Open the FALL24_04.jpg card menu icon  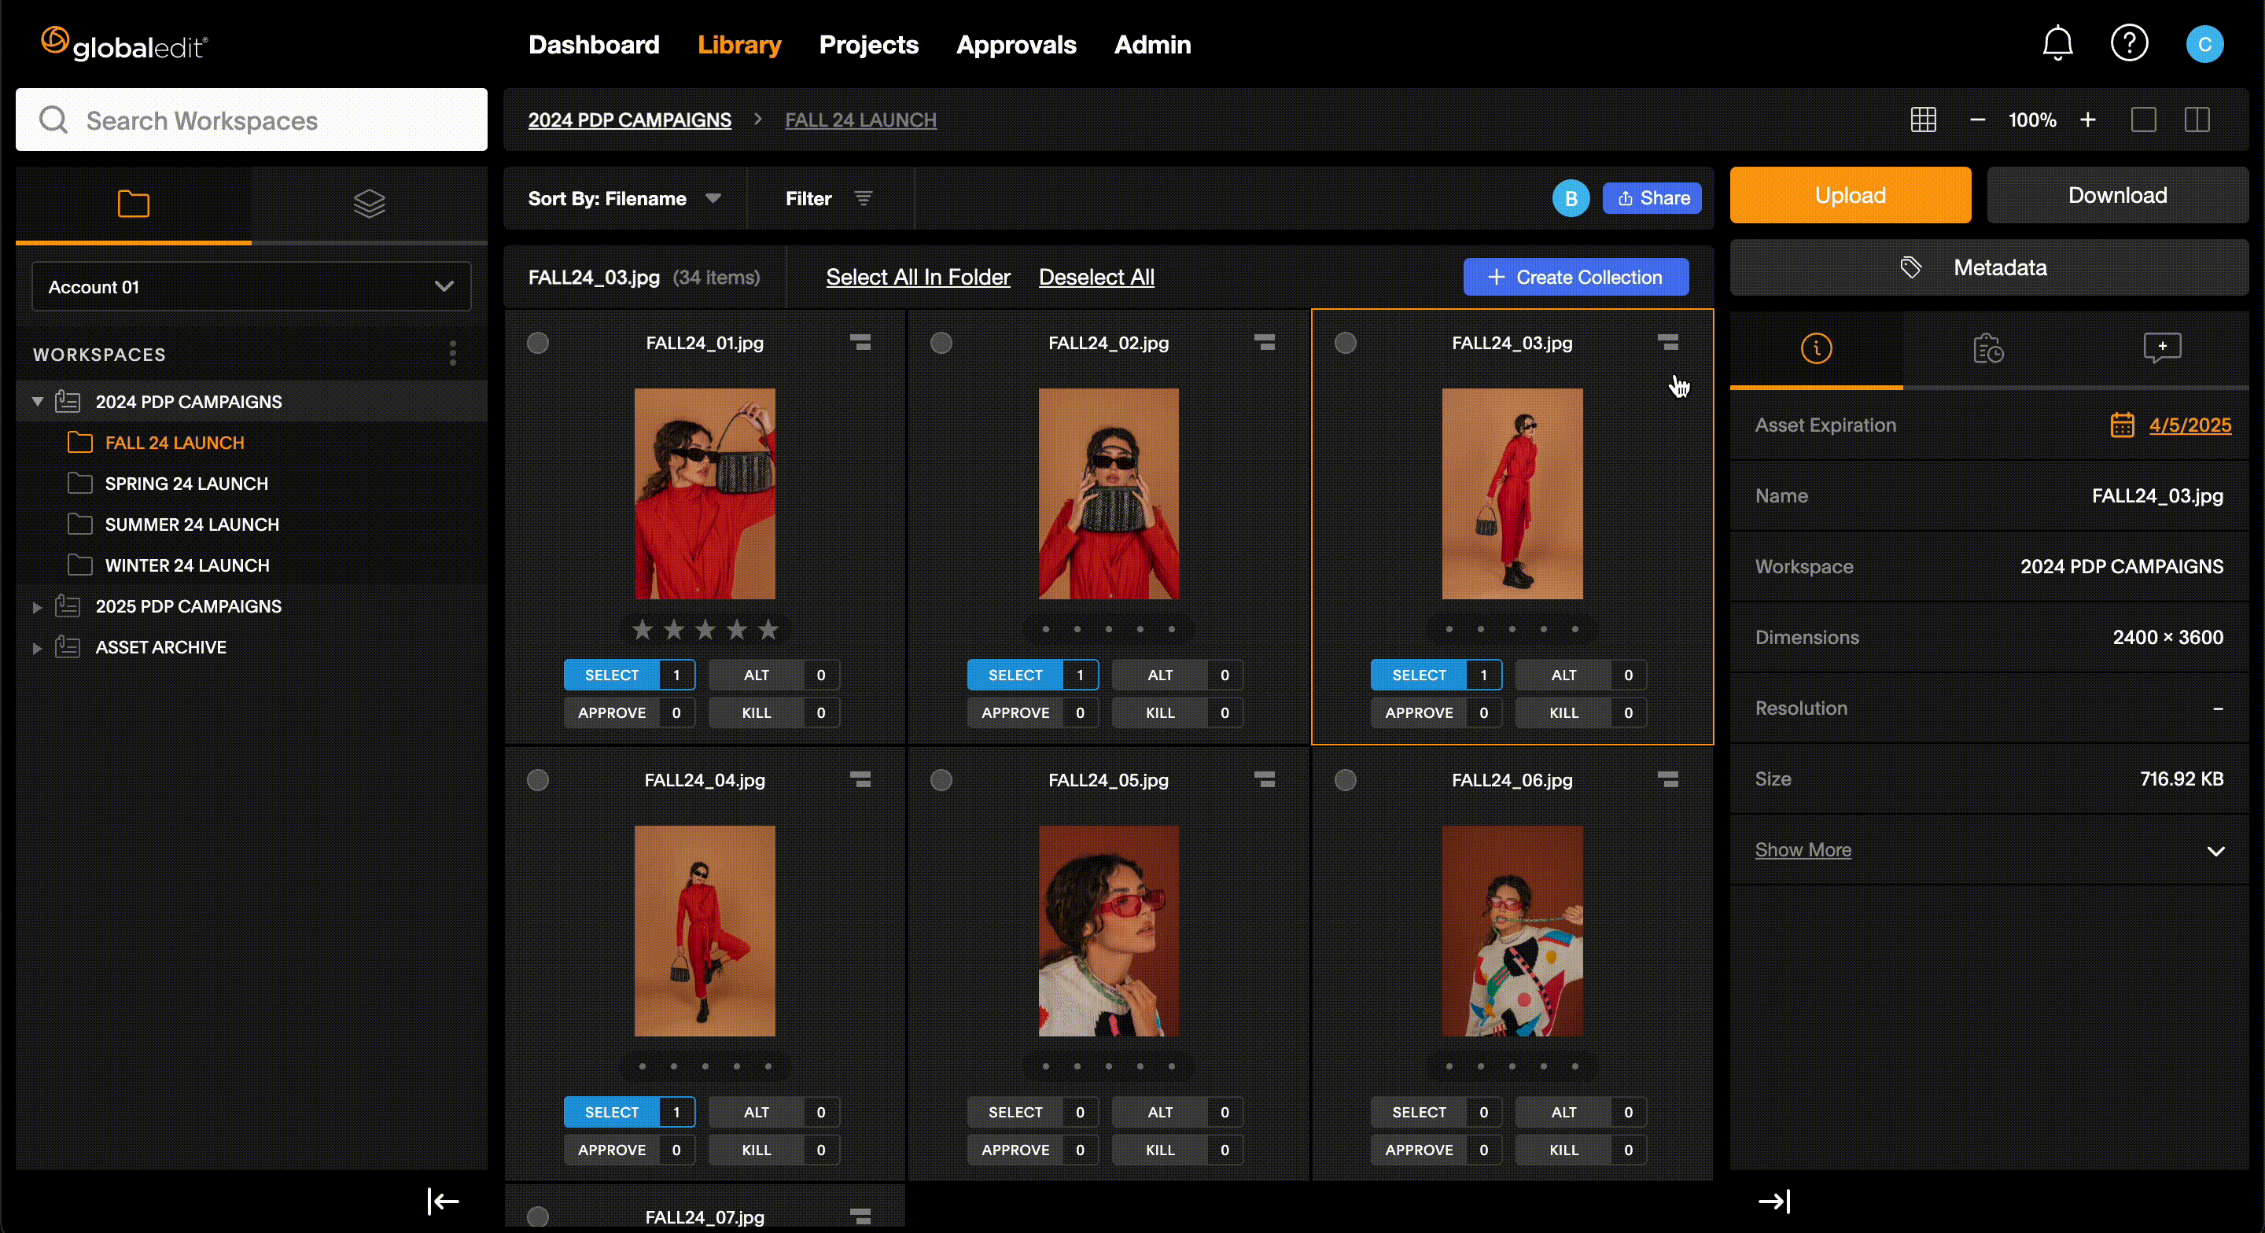860,779
